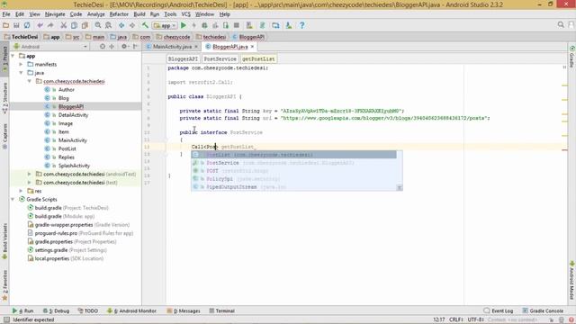
Task: Click CRLF line separator in status bar
Action: pos(456,320)
